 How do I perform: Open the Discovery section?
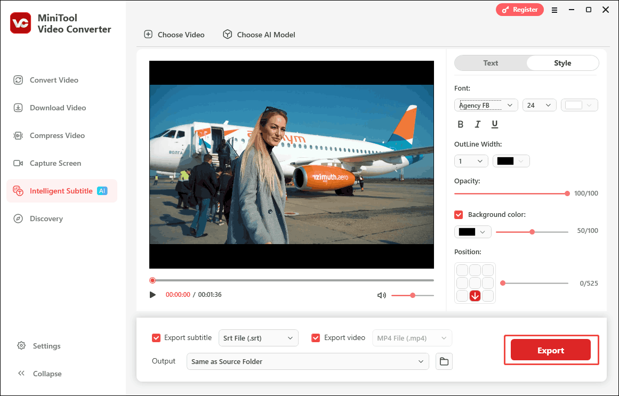pos(45,219)
